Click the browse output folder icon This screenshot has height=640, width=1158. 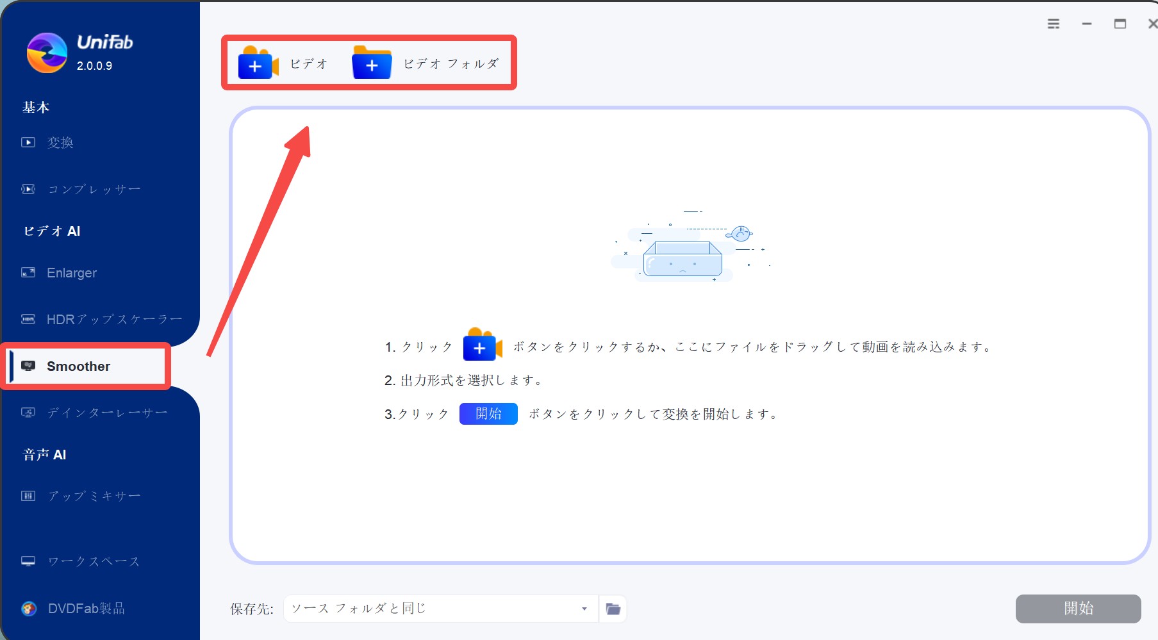[613, 609]
